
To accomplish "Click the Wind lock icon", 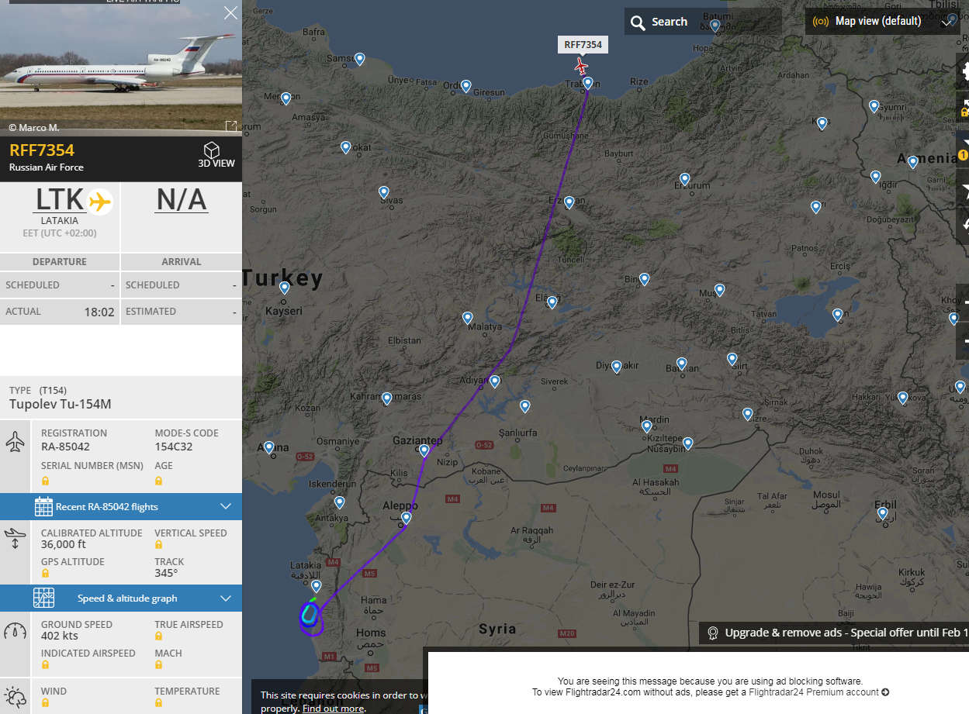I will [45, 702].
